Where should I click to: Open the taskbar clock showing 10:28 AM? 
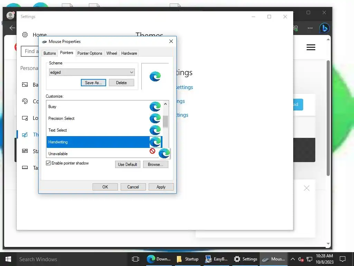(x=324, y=259)
